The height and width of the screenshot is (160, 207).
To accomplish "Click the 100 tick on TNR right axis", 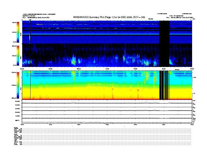I will point(194,77).
